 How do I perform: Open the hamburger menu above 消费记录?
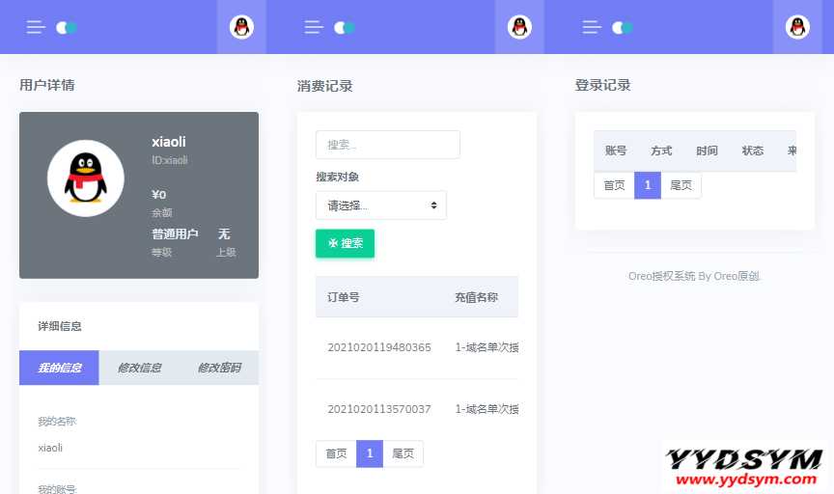(314, 27)
